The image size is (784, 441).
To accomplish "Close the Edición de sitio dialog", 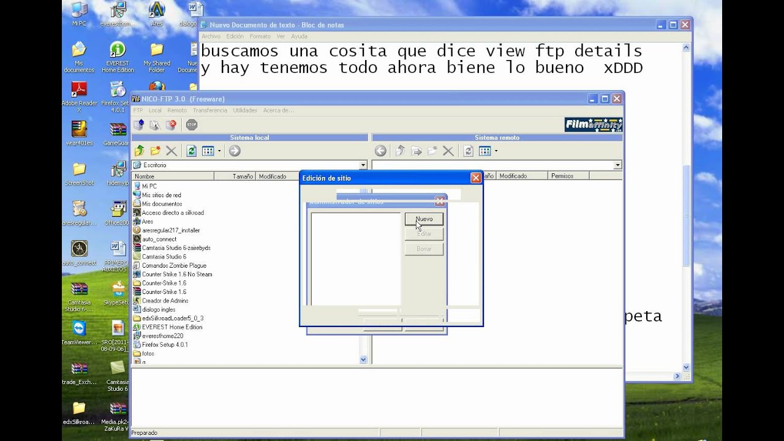I will pos(475,178).
